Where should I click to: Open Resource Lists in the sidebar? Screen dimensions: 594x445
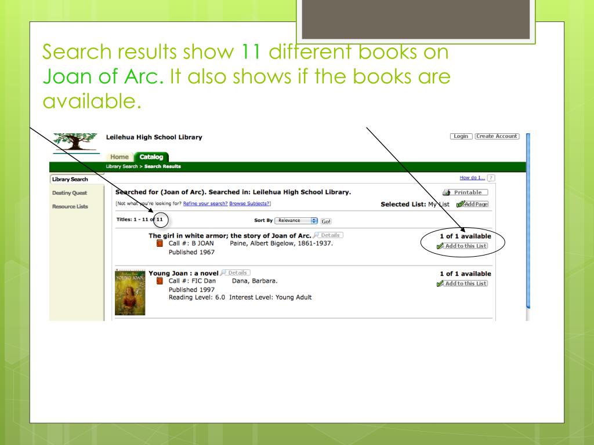click(70, 206)
